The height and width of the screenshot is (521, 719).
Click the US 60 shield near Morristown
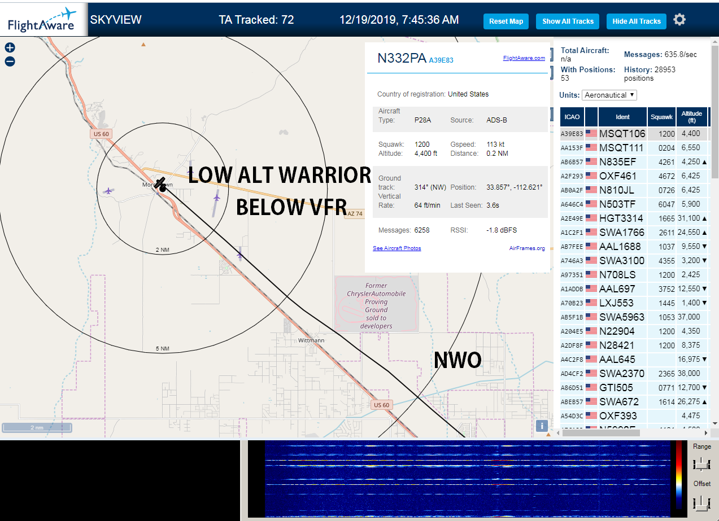tap(101, 134)
